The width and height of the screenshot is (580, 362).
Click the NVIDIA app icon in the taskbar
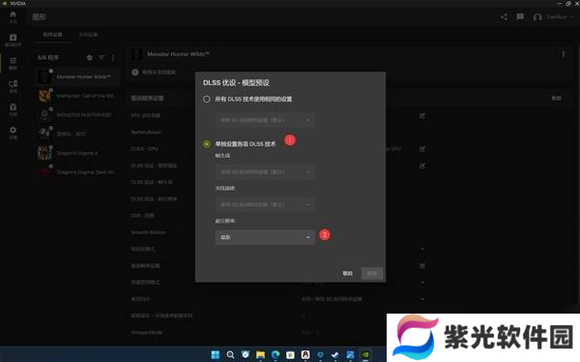coord(365,354)
